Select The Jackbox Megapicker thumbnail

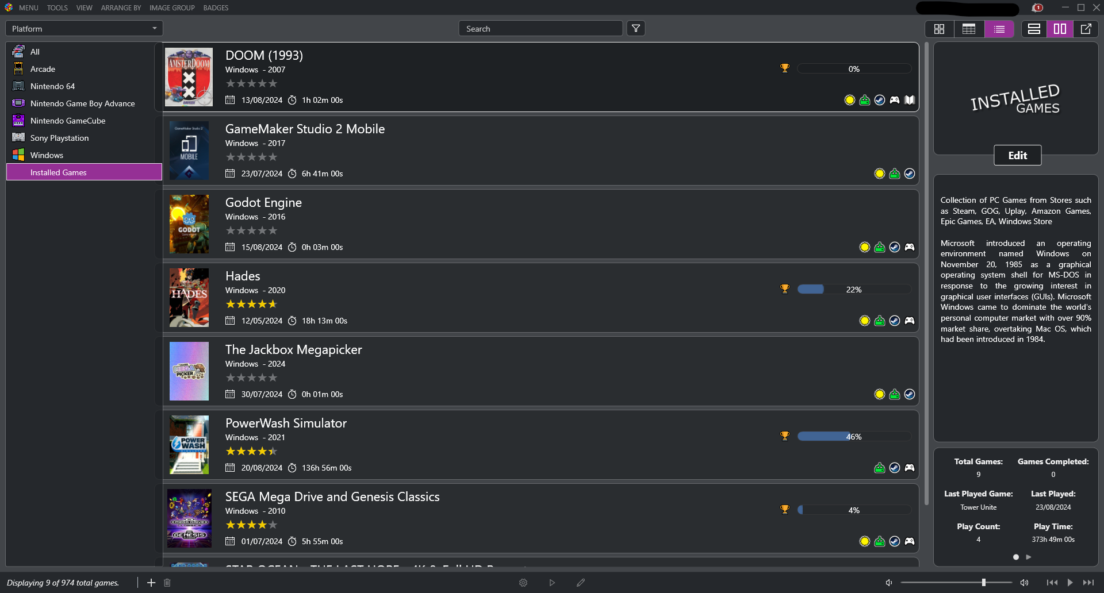189,371
